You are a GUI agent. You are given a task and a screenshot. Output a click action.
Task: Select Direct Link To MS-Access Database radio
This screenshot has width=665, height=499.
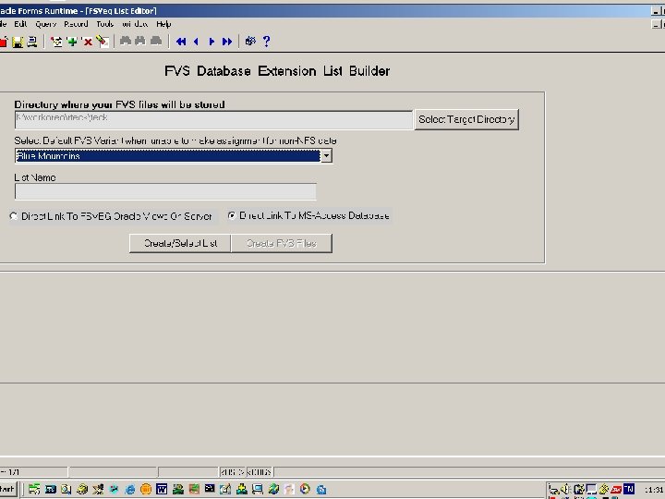tap(232, 215)
